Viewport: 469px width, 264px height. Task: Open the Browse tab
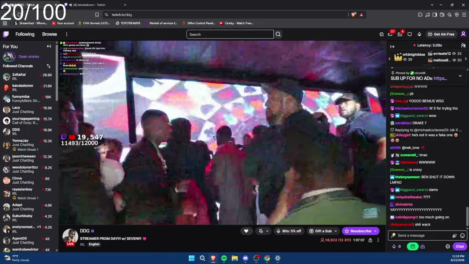tap(49, 34)
